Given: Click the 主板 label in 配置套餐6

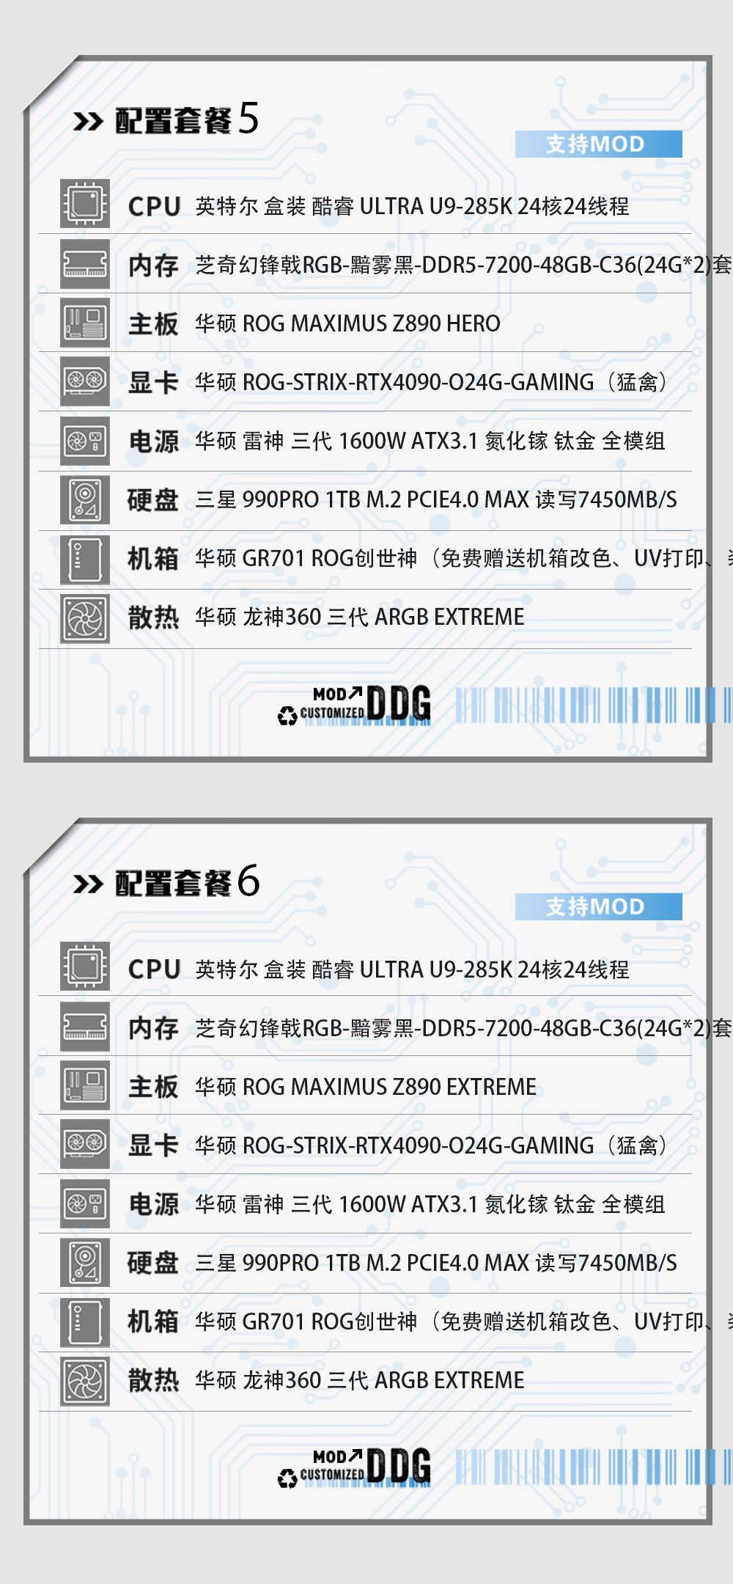Looking at the screenshot, I should tap(154, 1087).
